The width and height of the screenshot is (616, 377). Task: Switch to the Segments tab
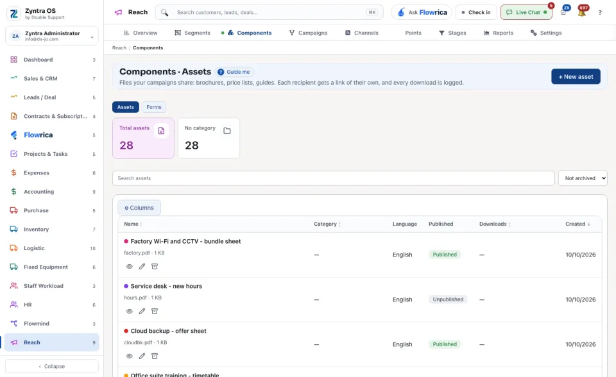tap(193, 33)
